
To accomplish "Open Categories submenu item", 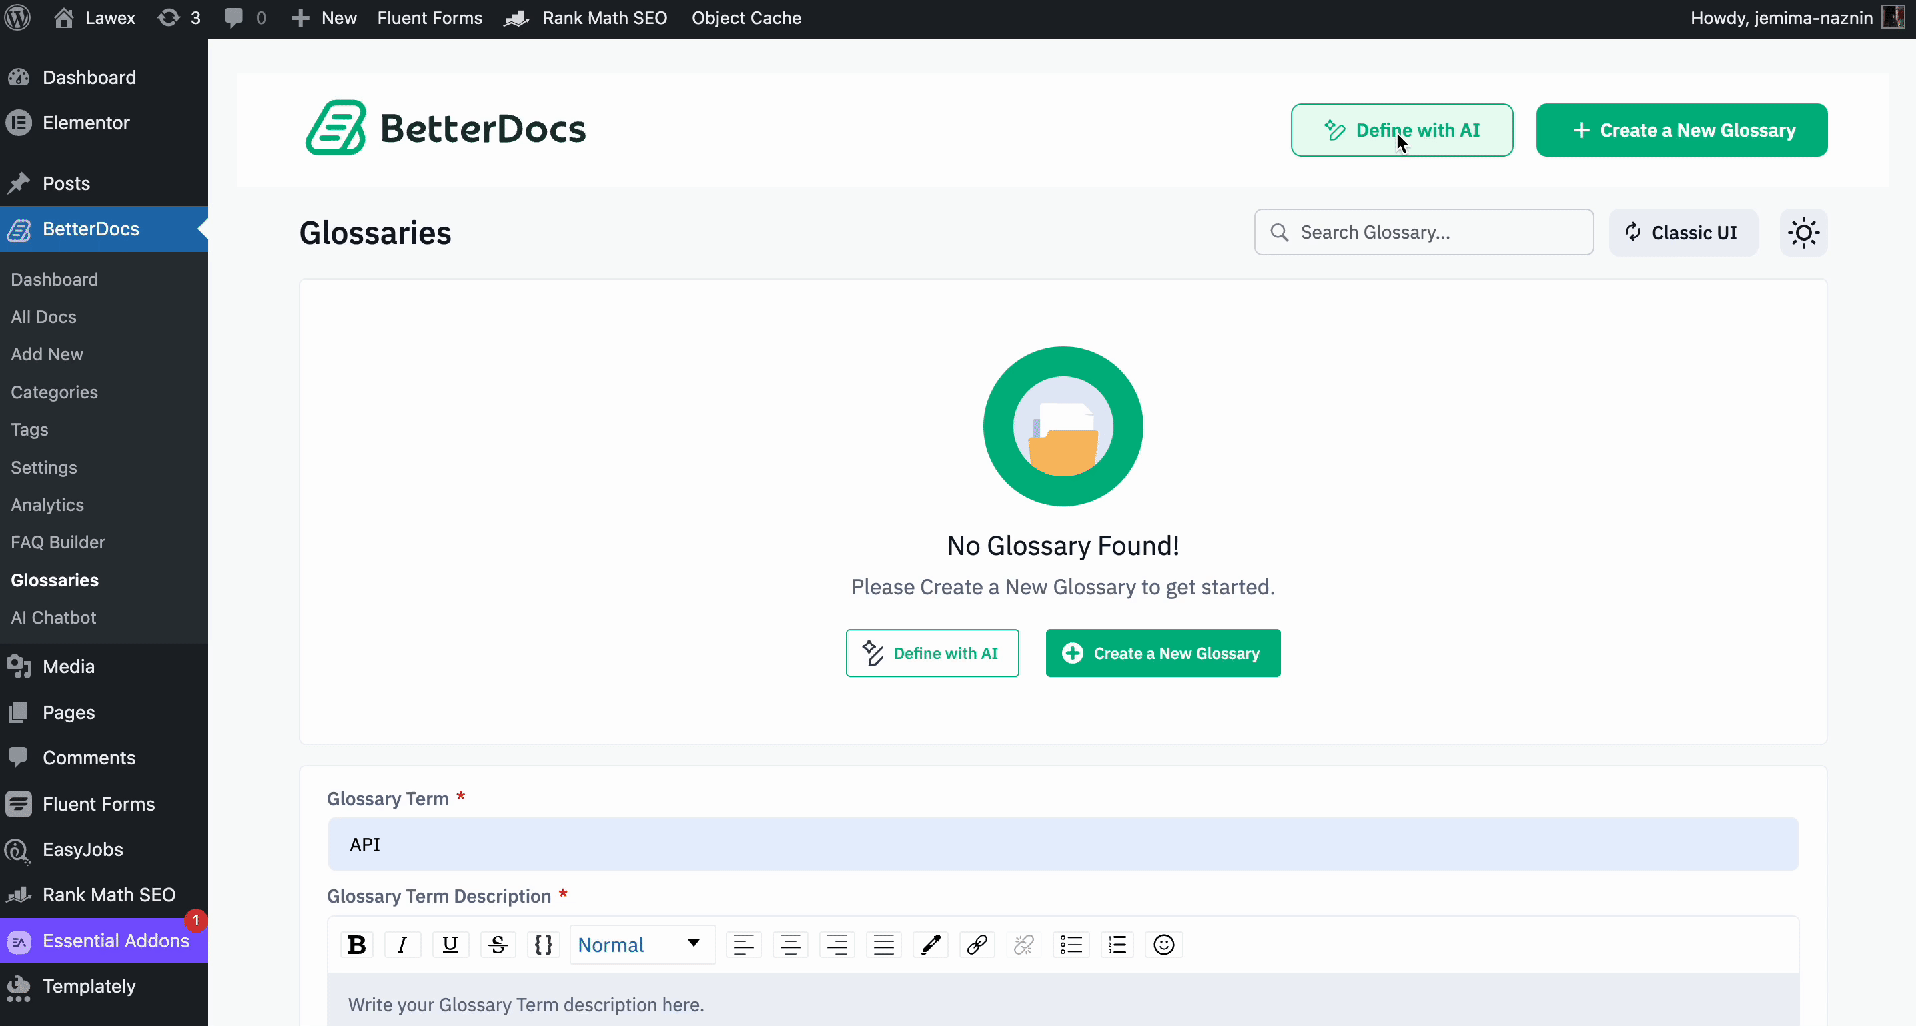I will click(x=54, y=392).
